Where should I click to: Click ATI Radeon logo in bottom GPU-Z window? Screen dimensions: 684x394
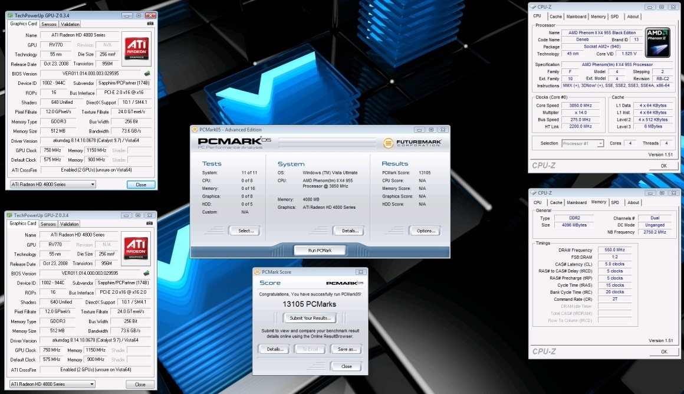tap(136, 248)
